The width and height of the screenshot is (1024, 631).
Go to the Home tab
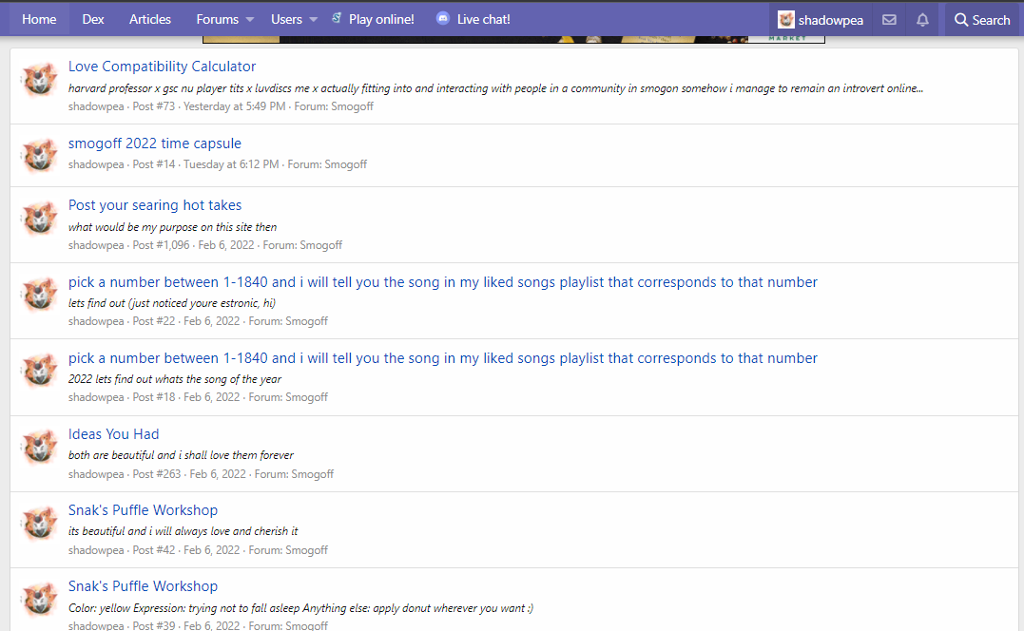pyautogui.click(x=39, y=19)
